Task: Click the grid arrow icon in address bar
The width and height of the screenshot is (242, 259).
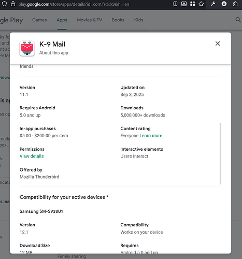Action: [x=192, y=4]
